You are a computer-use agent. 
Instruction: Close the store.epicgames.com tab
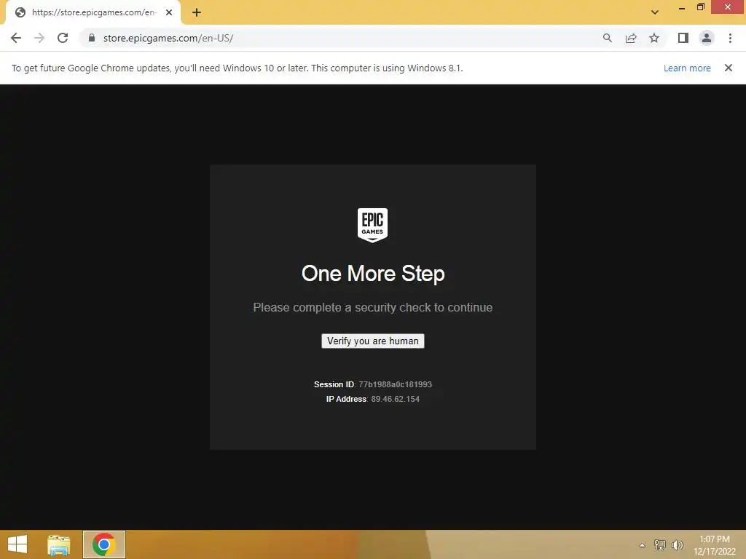pos(169,13)
